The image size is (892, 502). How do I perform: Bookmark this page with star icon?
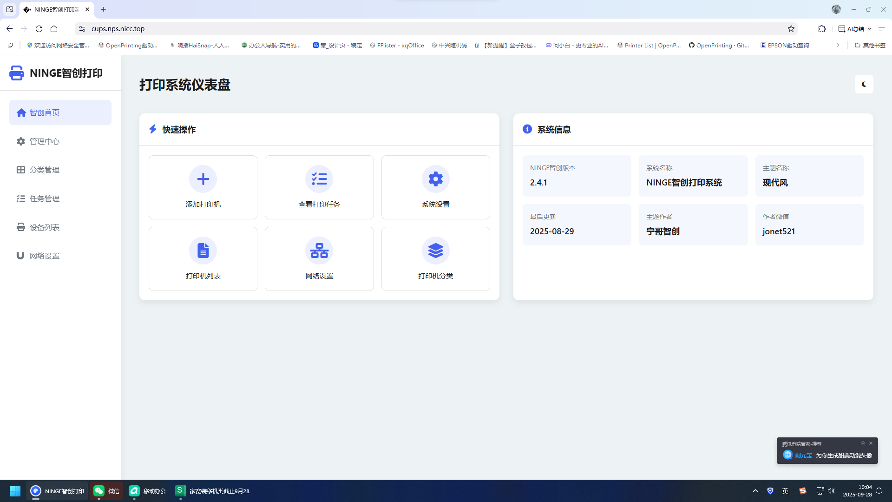(791, 29)
